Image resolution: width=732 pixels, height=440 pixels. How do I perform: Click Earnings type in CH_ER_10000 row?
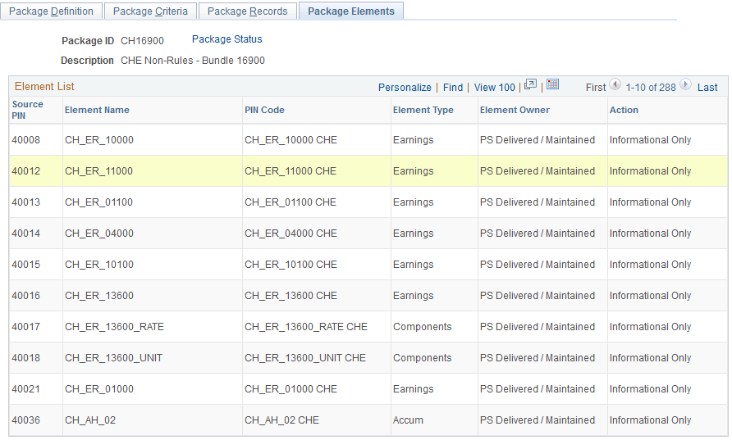click(x=413, y=140)
